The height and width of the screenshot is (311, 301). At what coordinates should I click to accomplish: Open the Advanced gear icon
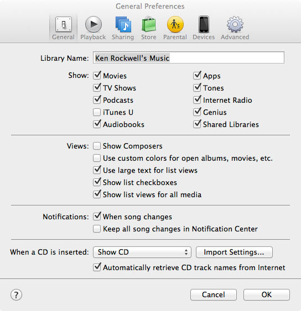[235, 24]
